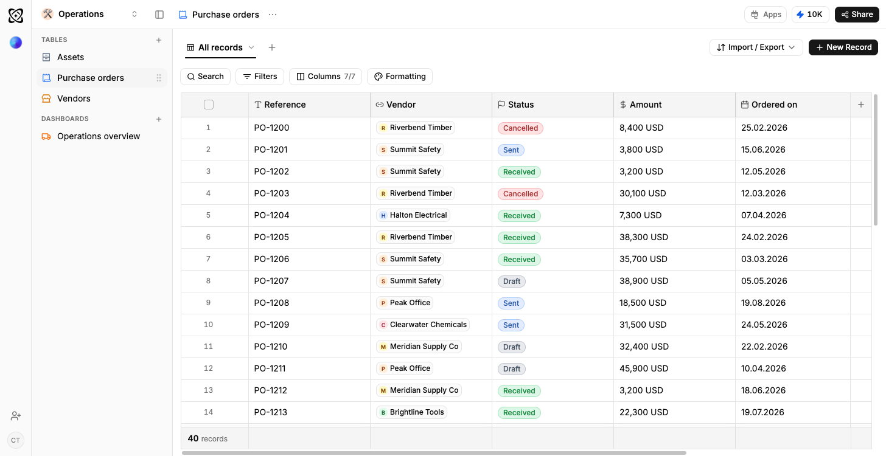Click the Operations workspace tools icon
This screenshot has height=456, width=886.
click(x=47, y=14)
